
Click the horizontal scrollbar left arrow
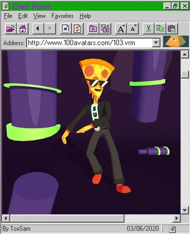[x=6, y=218]
